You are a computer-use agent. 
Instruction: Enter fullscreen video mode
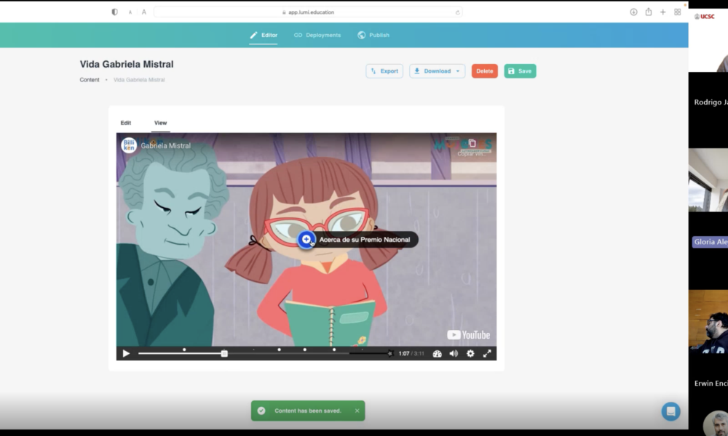487,354
